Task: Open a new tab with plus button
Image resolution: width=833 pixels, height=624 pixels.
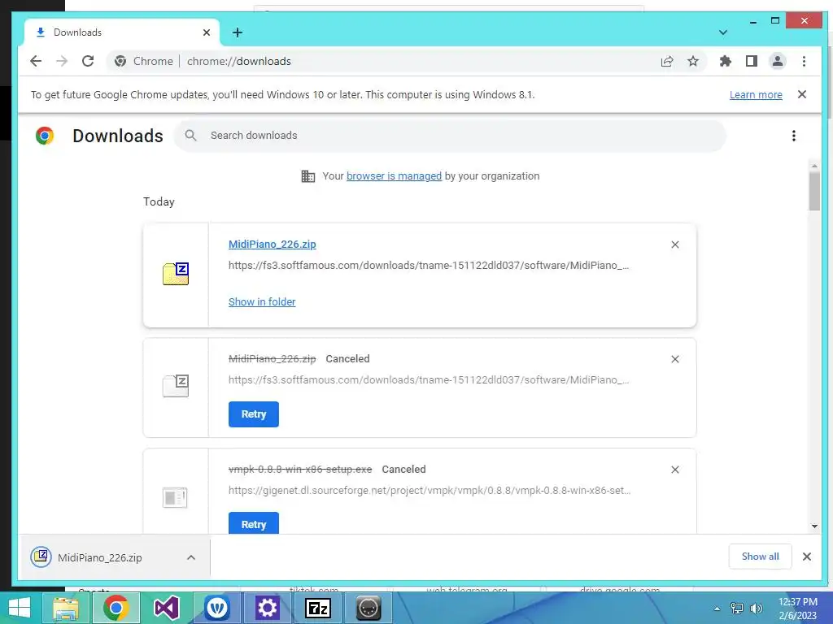Action: click(x=238, y=32)
